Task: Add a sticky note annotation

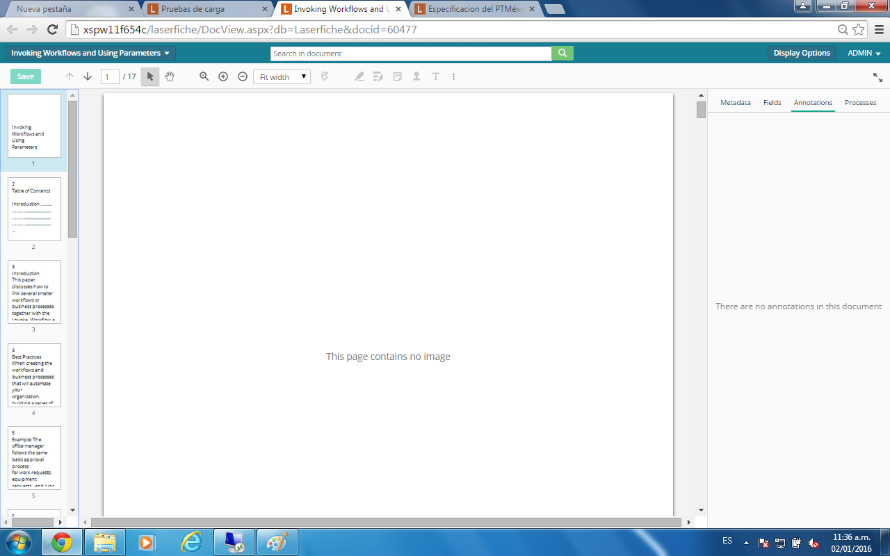Action: click(x=398, y=76)
